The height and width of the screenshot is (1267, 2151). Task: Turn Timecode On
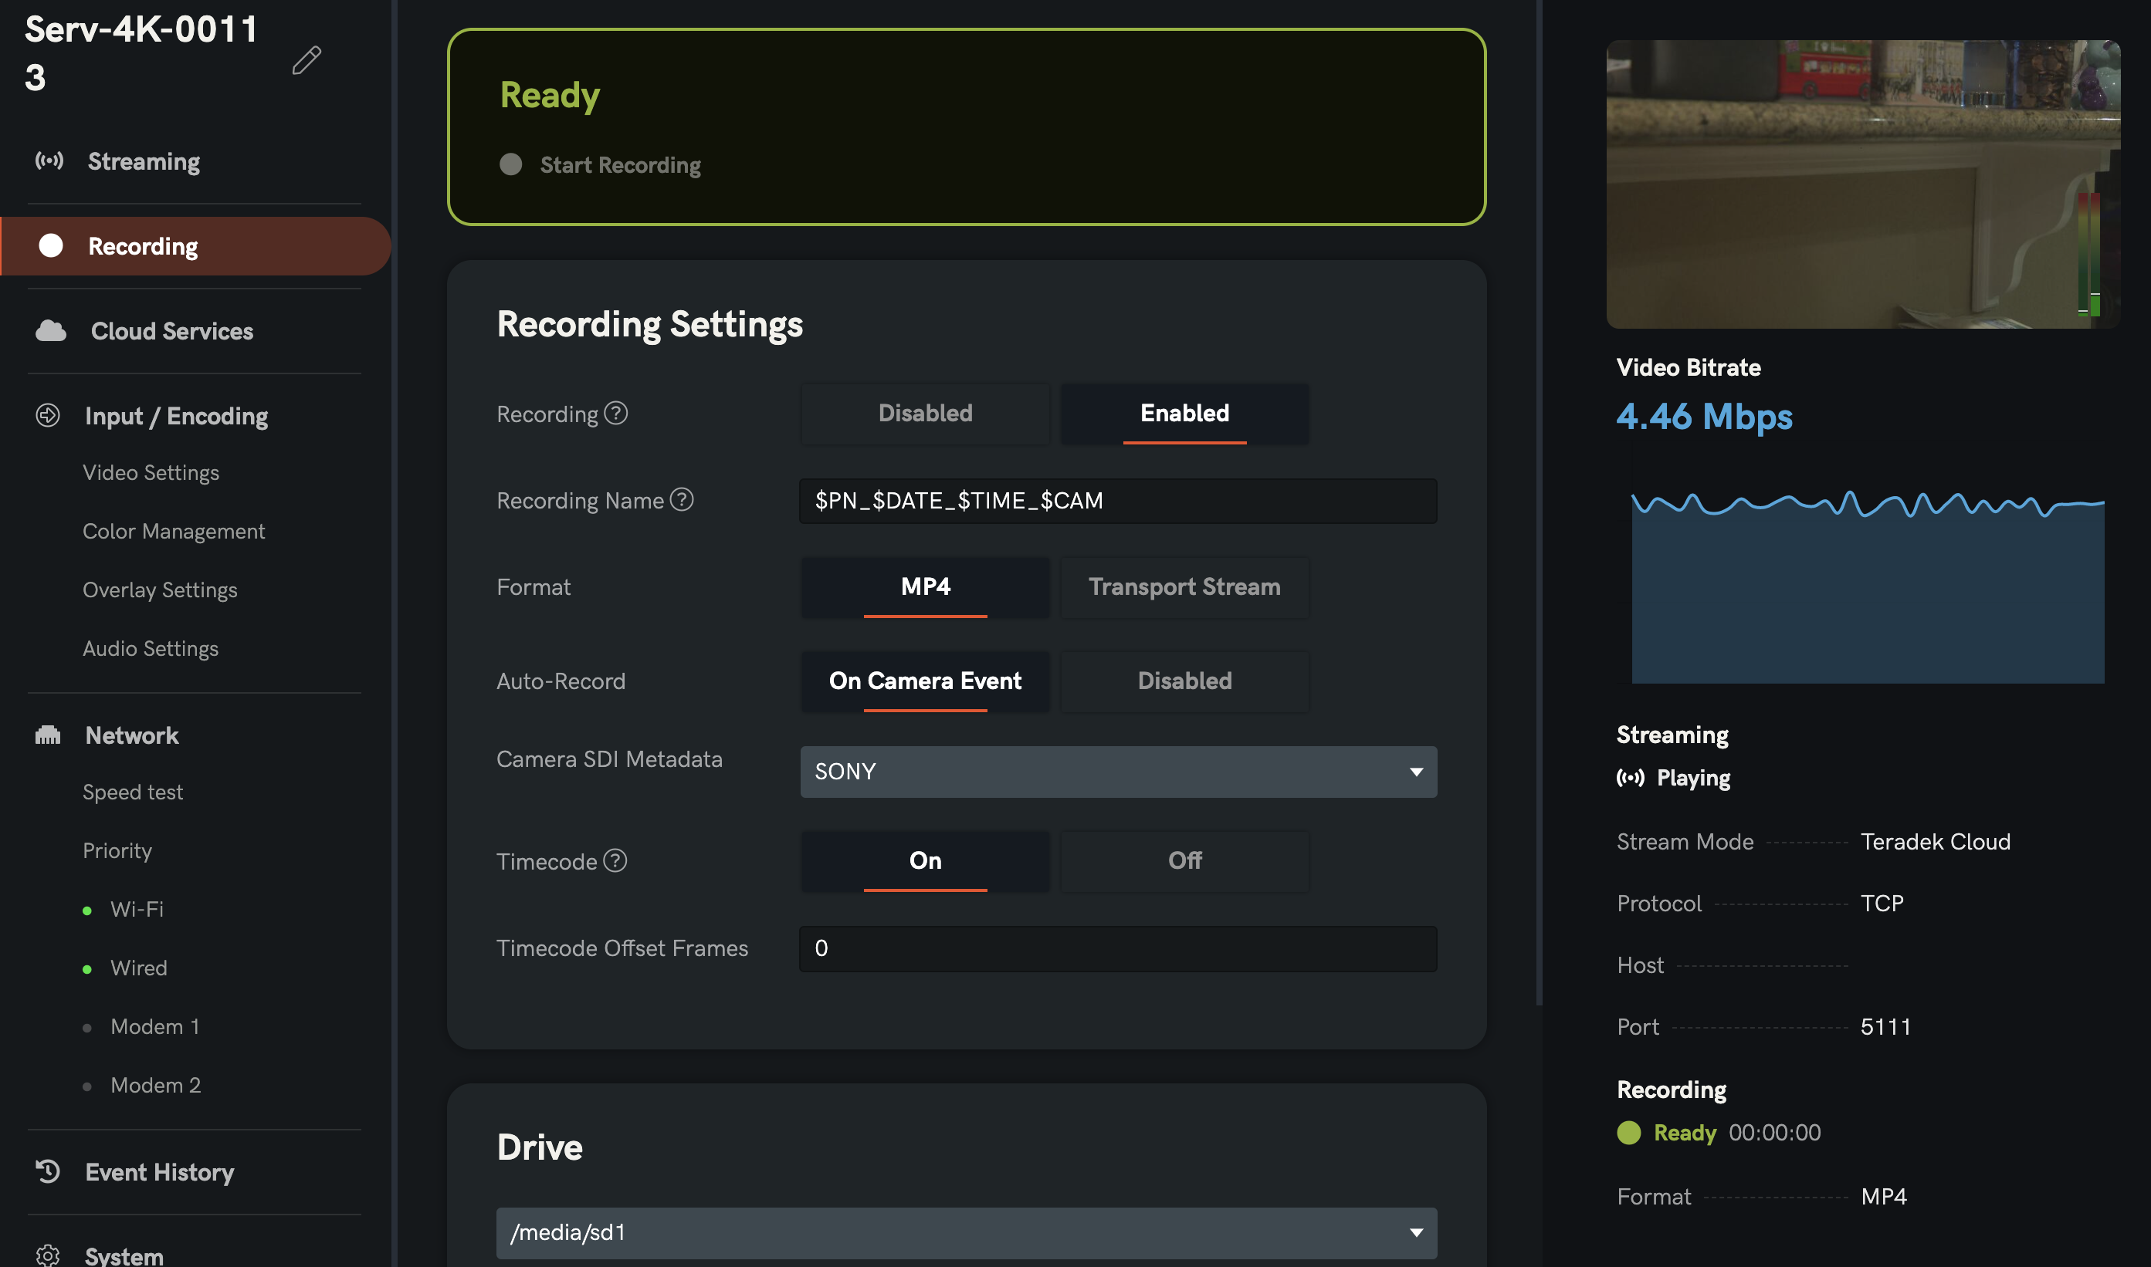tap(925, 861)
